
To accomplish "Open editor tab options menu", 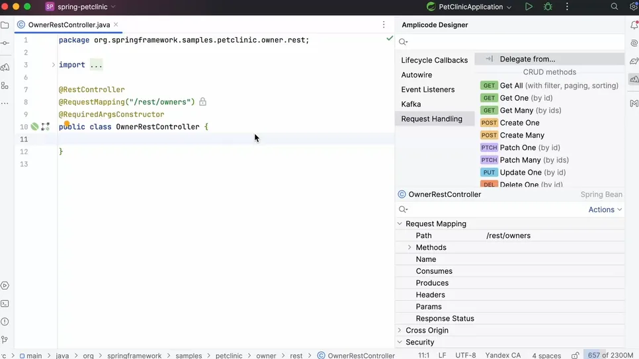I will pos(384,25).
